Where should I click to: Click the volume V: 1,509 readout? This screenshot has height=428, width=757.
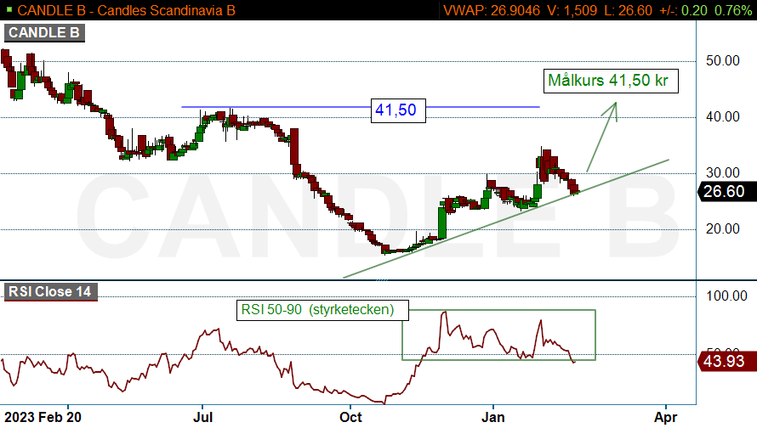[x=572, y=10]
